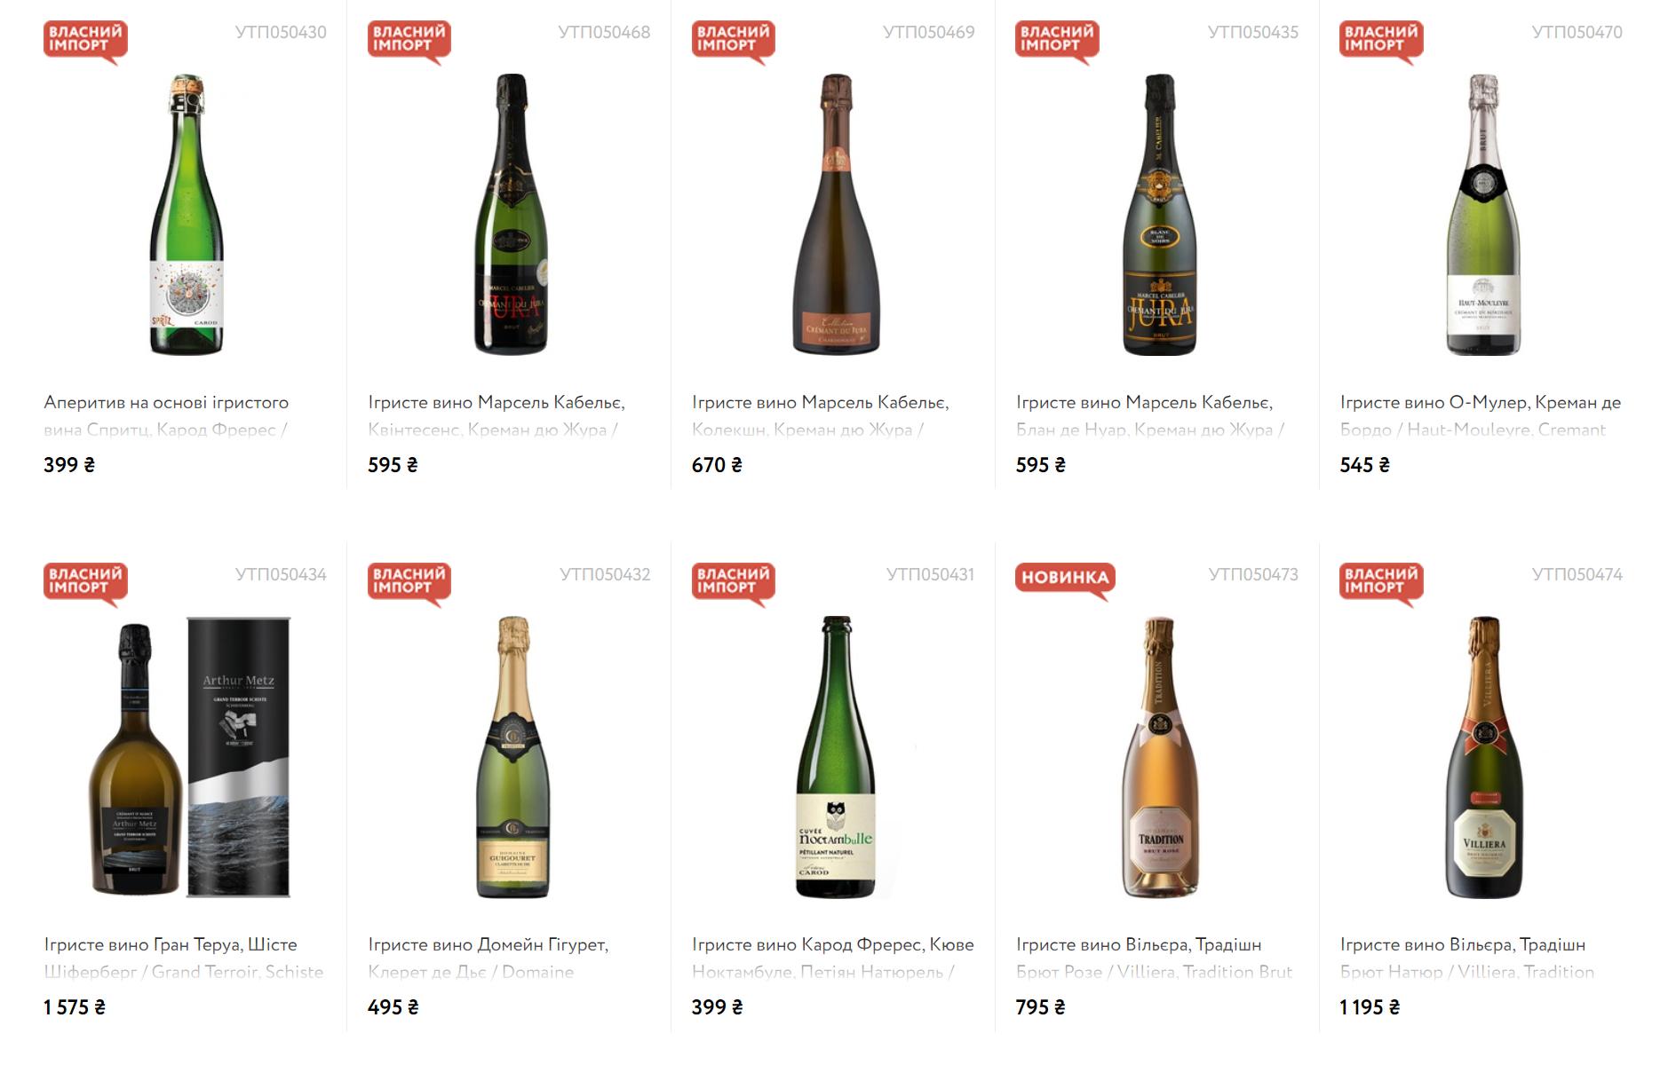Click the Власний імпорт badge on Haut-Mouleyre card
This screenshot has width=1676, height=1065.
1380,40
